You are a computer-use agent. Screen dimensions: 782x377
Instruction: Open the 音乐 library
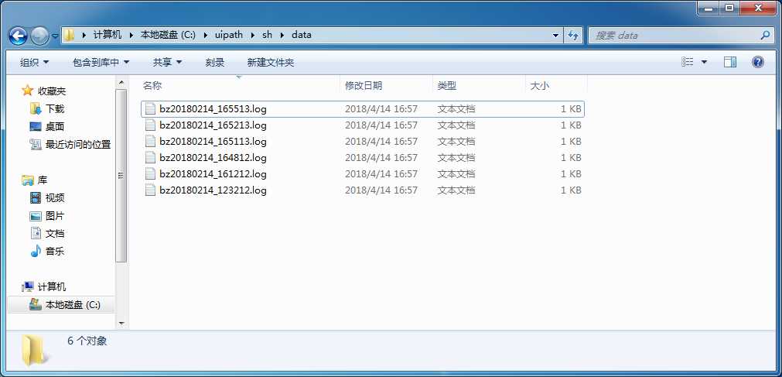[x=47, y=251]
